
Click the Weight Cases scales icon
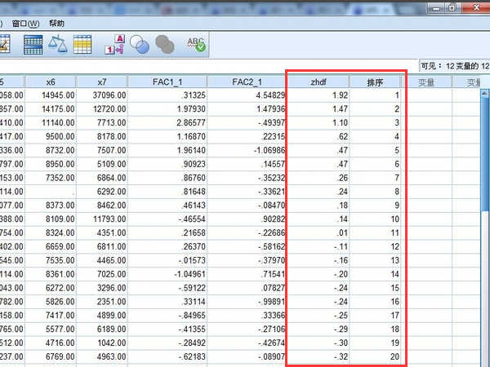pos(58,45)
